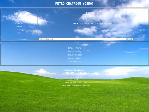149x112 pixels.
Task: Select online user Elsa
Action: 74,61
